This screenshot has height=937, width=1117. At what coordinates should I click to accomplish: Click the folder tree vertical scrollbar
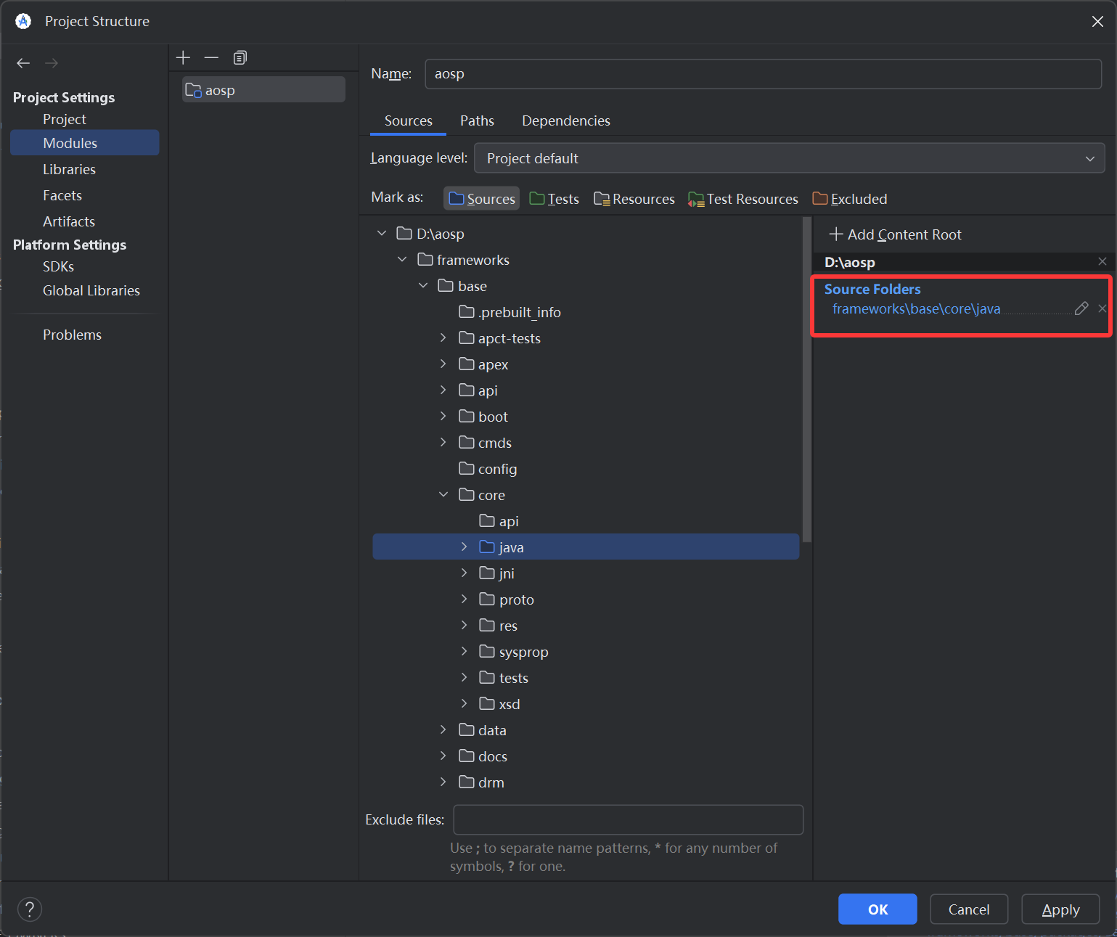(807, 380)
